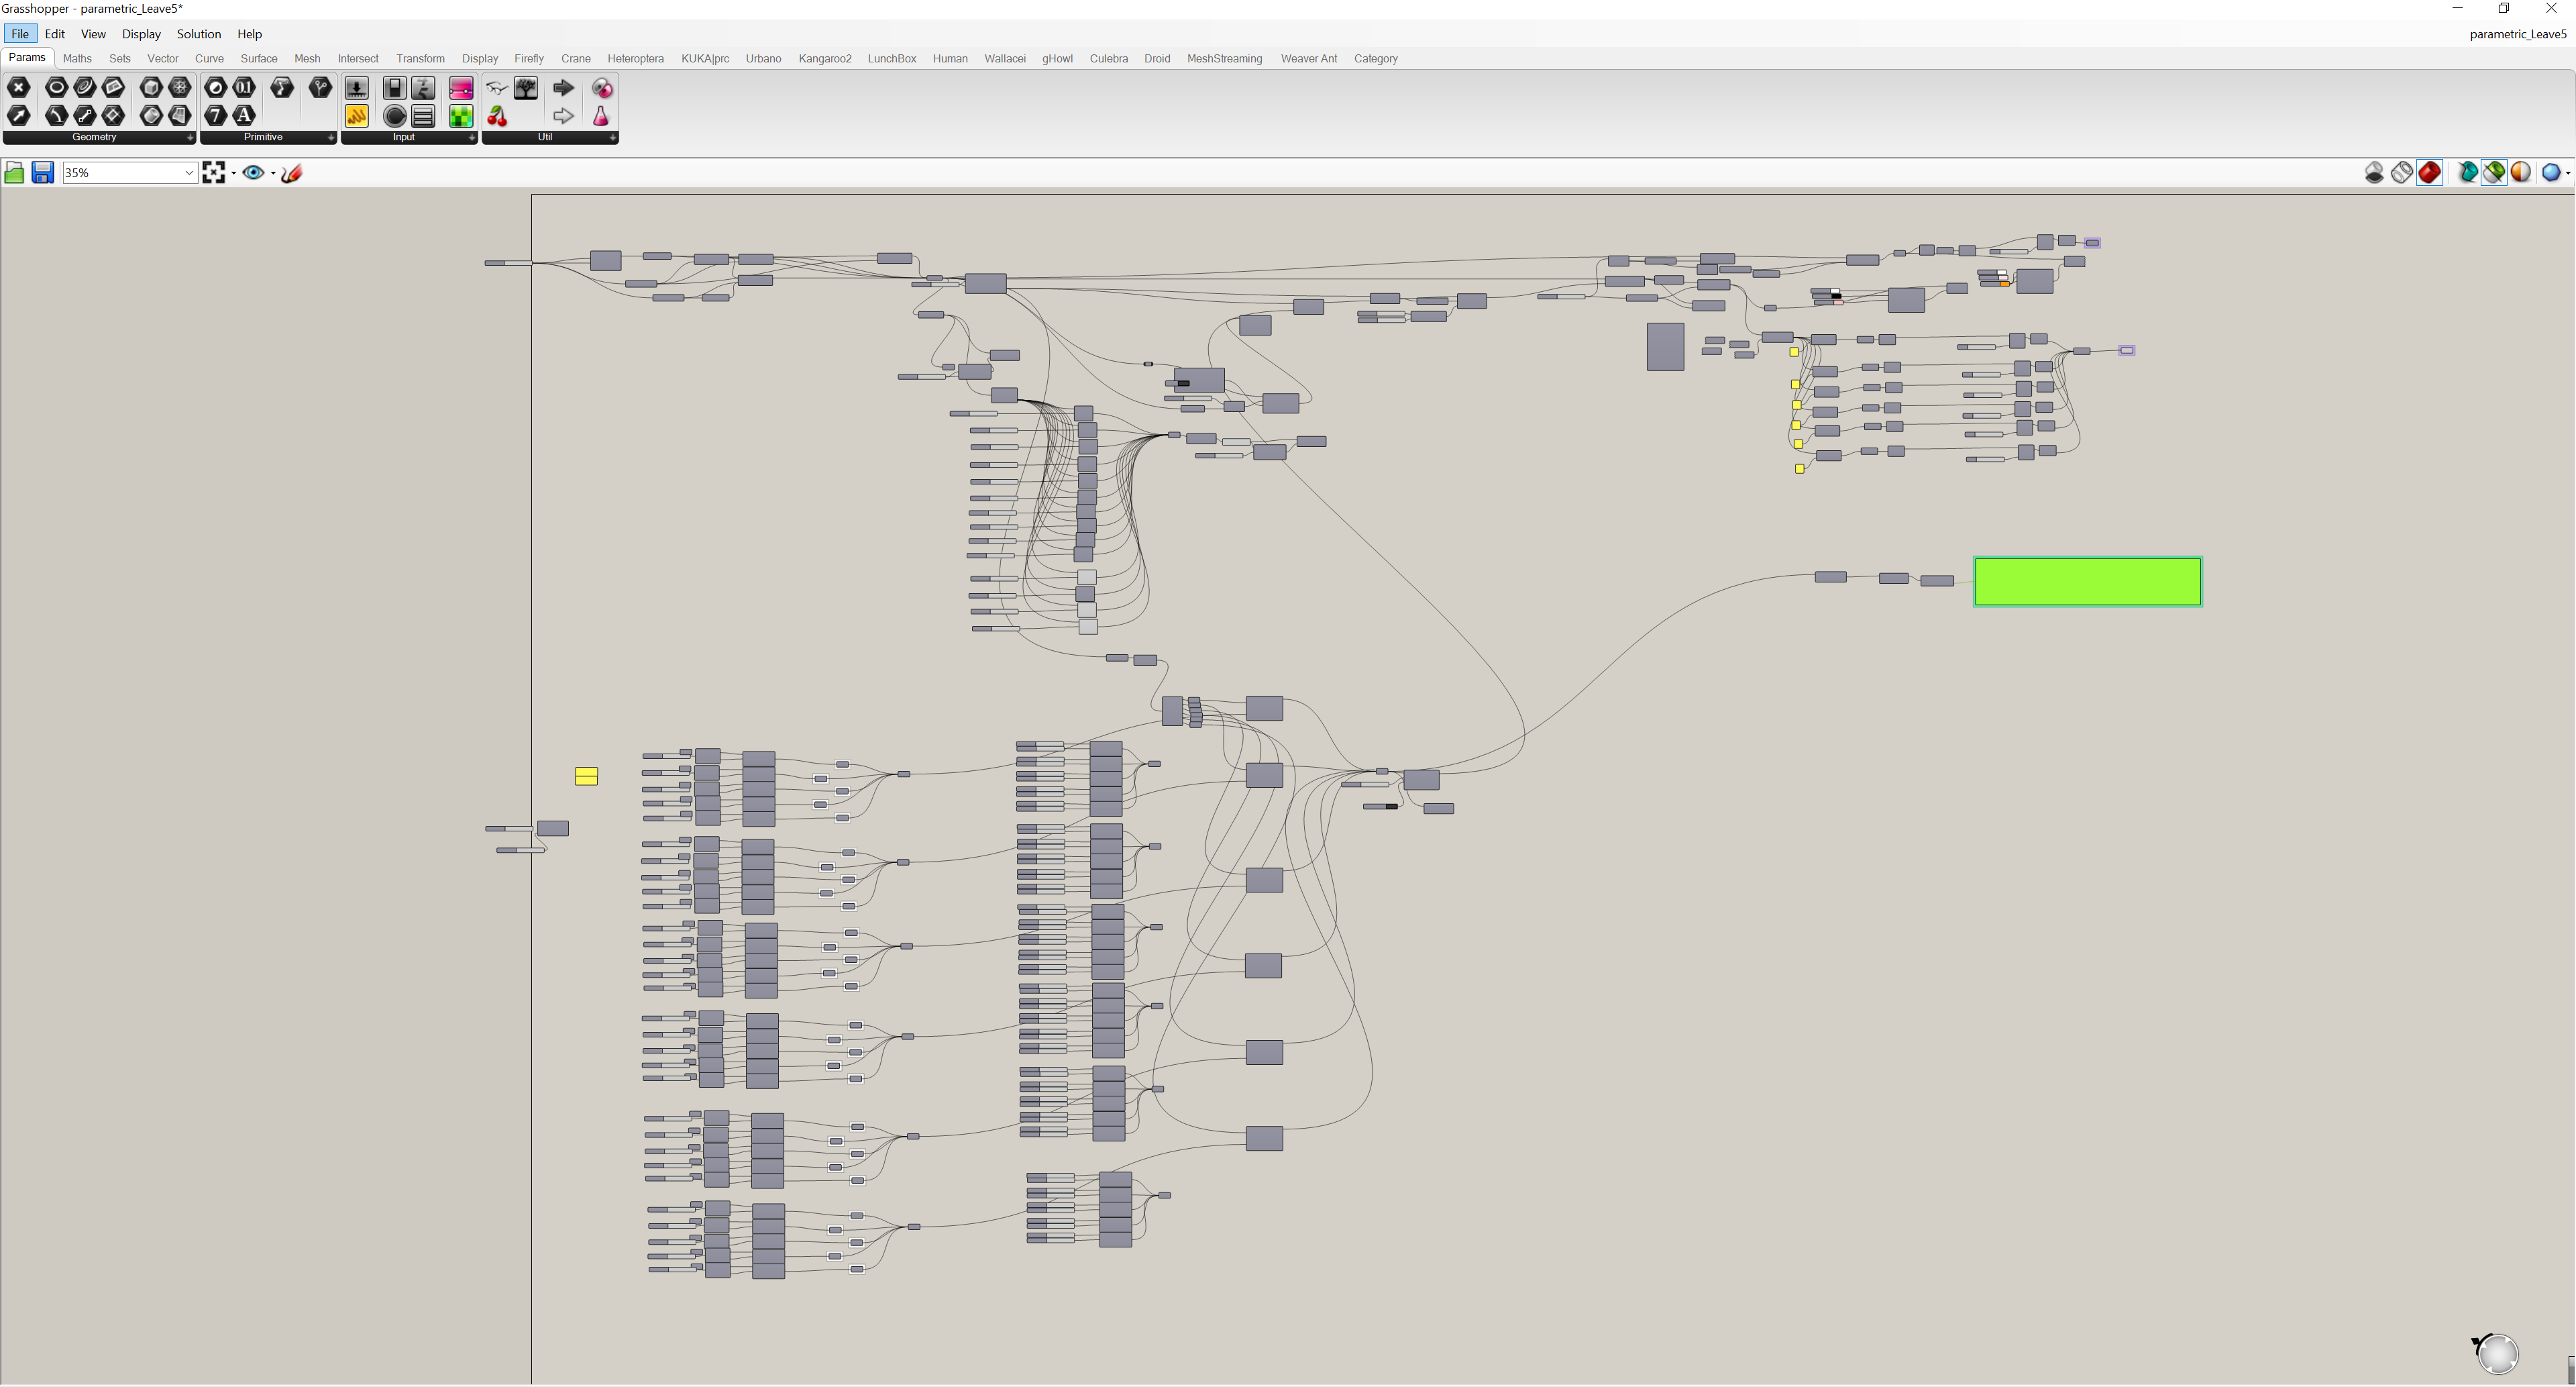Switch to the Weaver Ant tab
This screenshot has width=2576, height=1387.
[x=1309, y=59]
